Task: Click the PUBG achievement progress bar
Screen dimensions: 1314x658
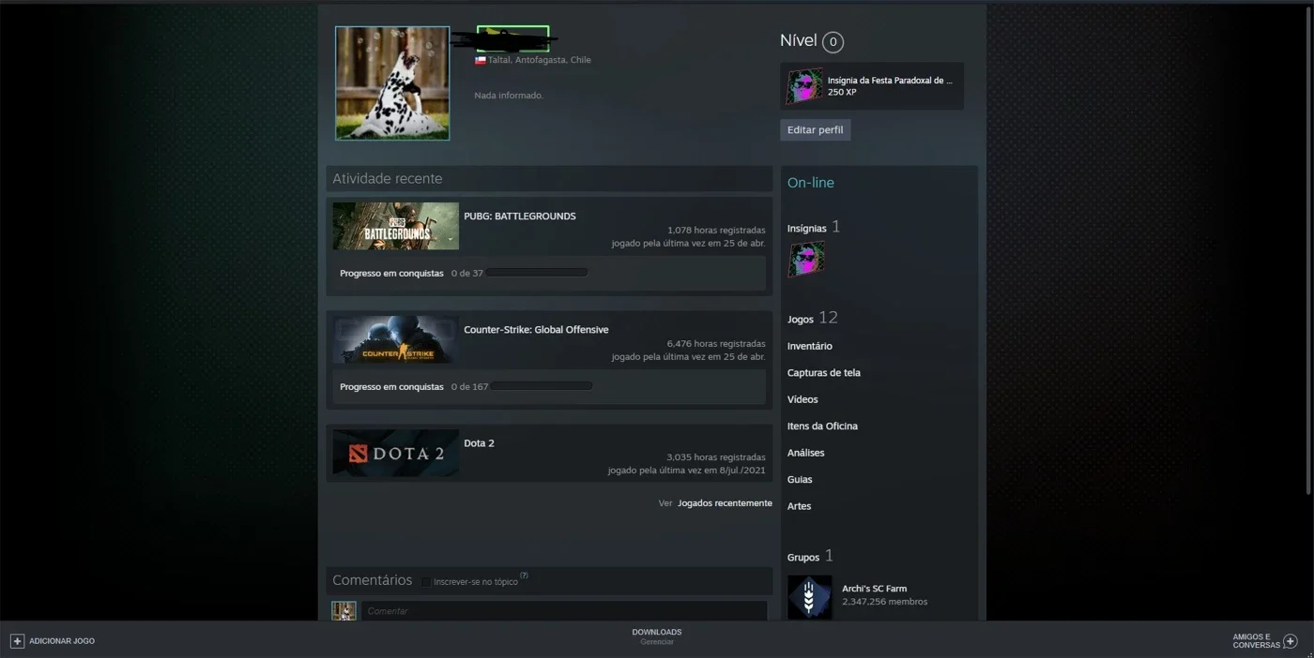Action: point(537,273)
